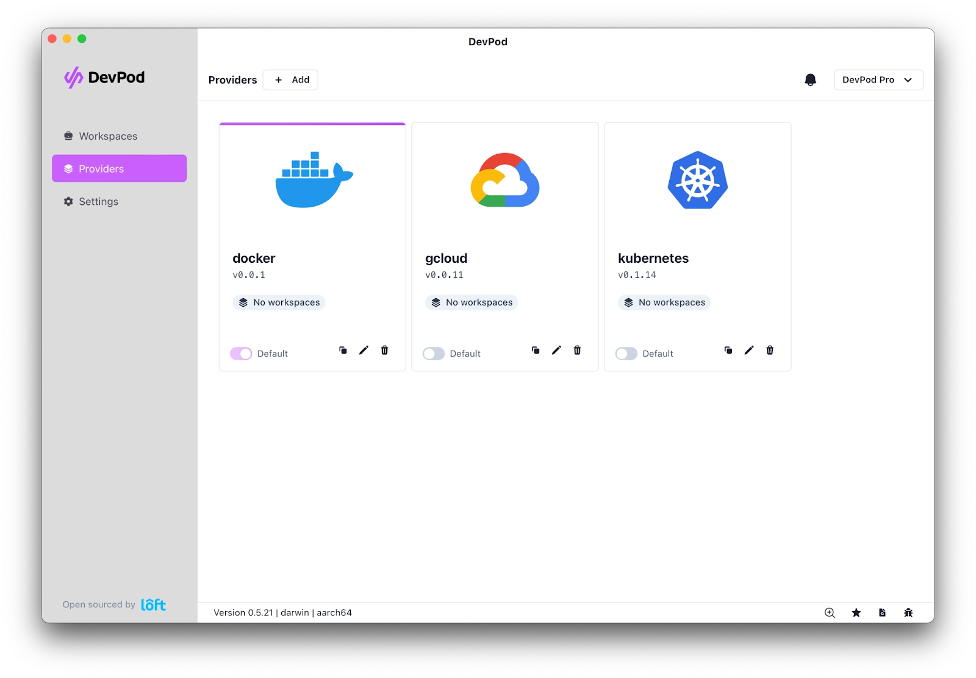Click the Google Cloud logo
Image resolution: width=976 pixels, height=678 pixels.
[x=505, y=180]
